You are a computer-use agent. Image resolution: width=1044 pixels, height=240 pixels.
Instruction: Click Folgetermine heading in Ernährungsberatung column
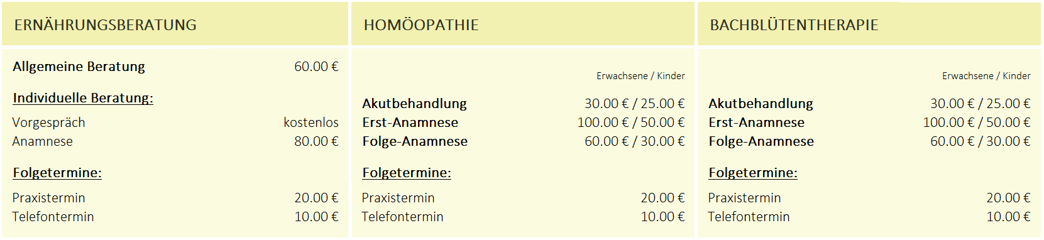[57, 173]
